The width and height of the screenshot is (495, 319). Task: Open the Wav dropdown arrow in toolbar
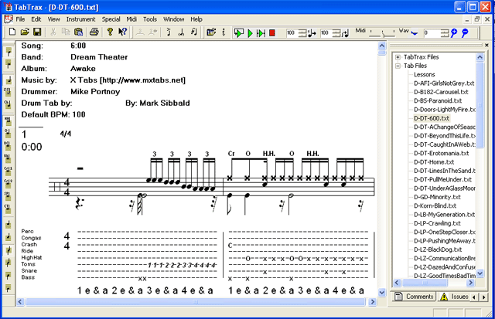click(x=415, y=33)
